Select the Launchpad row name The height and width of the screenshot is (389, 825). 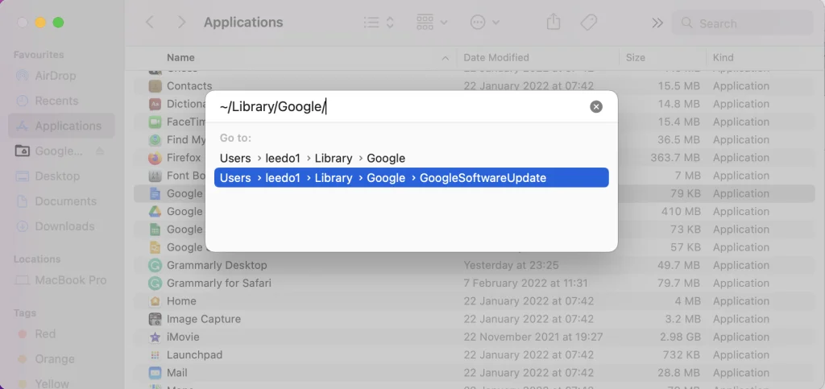coord(195,355)
